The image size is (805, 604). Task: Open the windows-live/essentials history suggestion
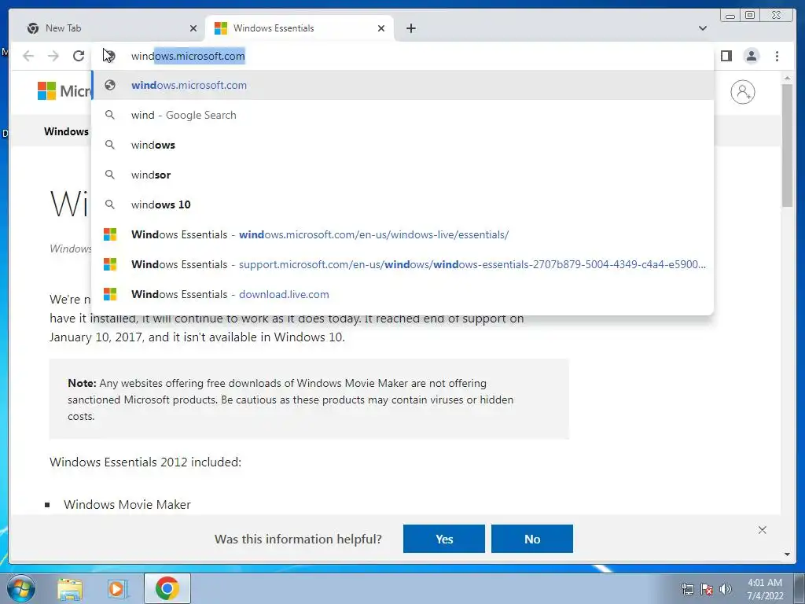(402, 234)
